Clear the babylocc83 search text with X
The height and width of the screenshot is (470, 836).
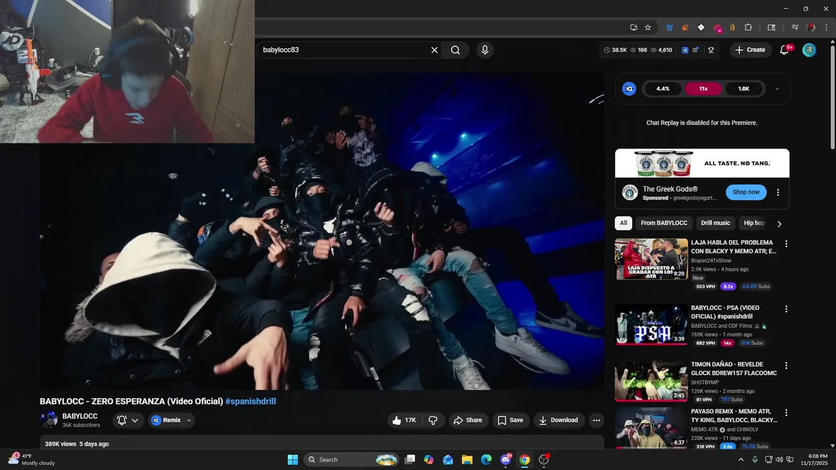tap(434, 50)
